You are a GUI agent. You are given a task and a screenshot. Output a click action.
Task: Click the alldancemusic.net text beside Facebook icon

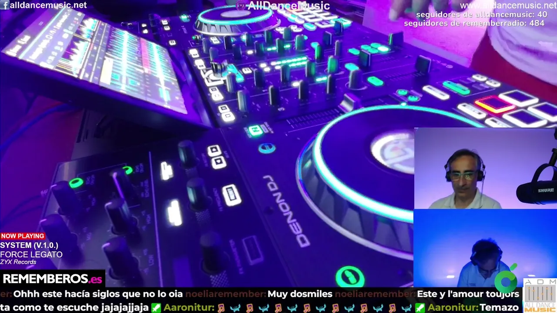click(x=48, y=5)
